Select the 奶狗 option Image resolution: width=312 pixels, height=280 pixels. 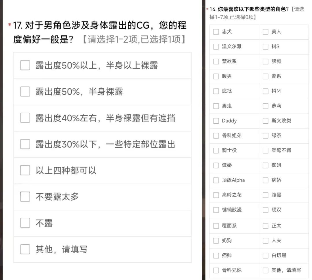coord(216,241)
